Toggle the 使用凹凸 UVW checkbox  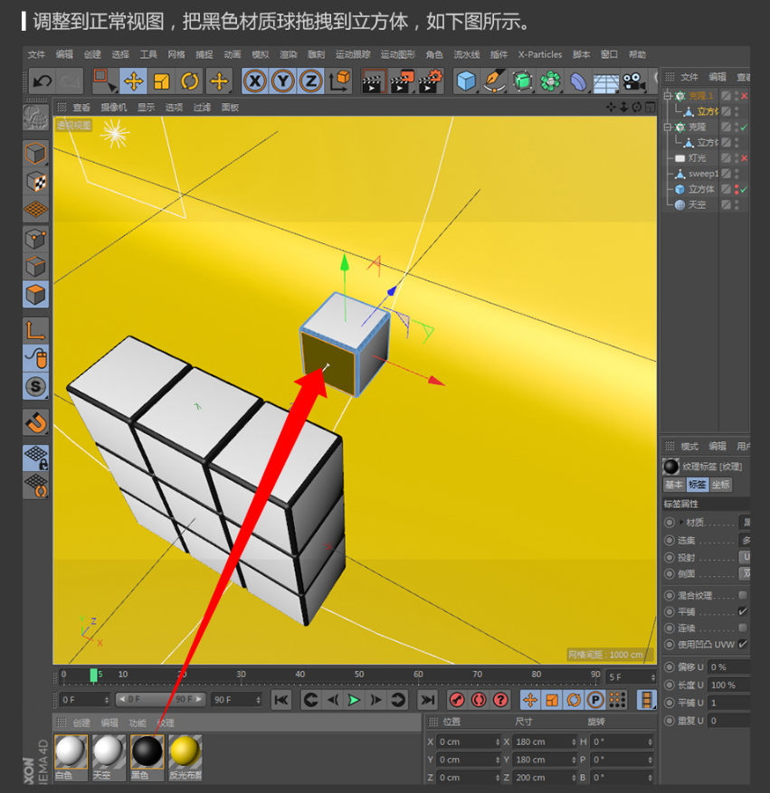tap(743, 645)
